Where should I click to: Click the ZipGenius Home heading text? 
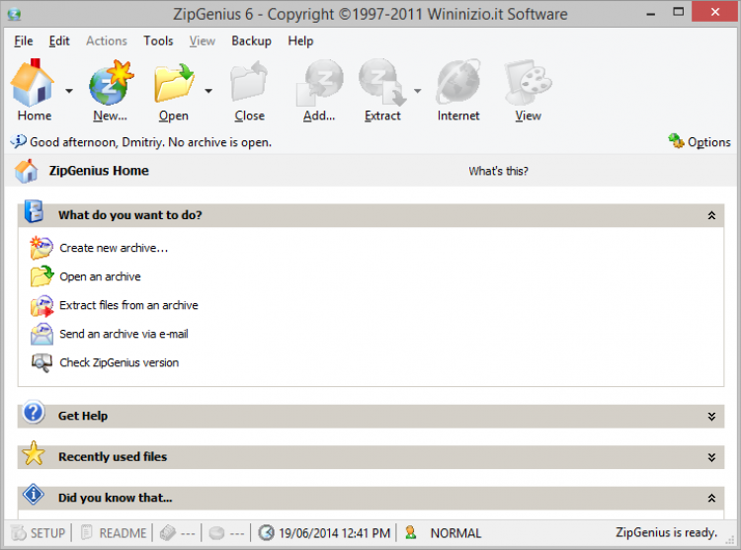click(x=99, y=171)
